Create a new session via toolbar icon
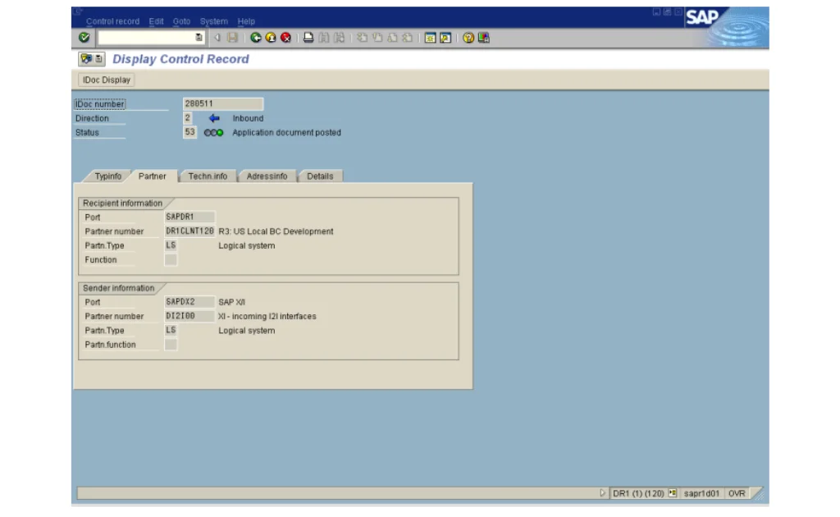Screen dimensions: 840x517 pyautogui.click(x=430, y=38)
